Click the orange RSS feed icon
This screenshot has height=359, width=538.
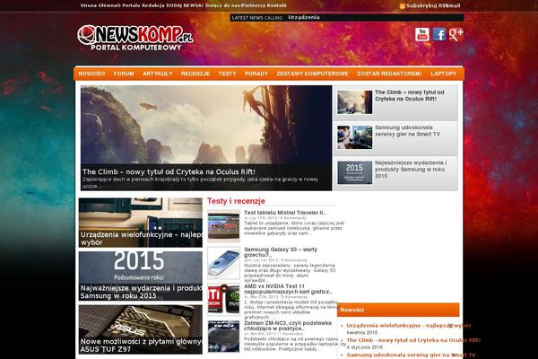point(403,6)
